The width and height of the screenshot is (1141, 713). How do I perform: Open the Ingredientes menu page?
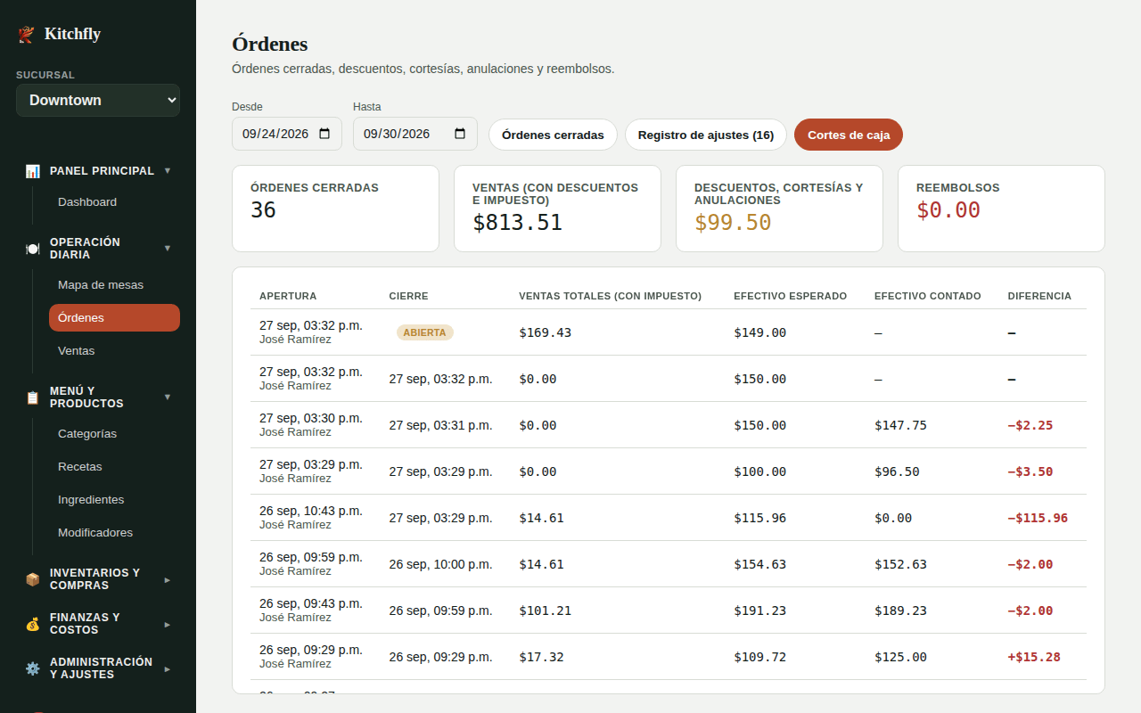(91, 500)
